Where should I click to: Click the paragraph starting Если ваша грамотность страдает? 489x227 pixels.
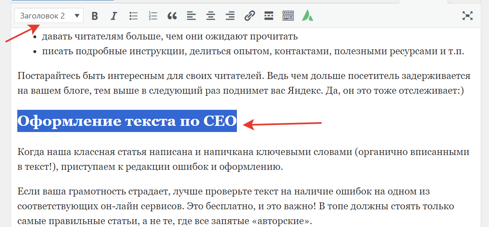(236, 206)
